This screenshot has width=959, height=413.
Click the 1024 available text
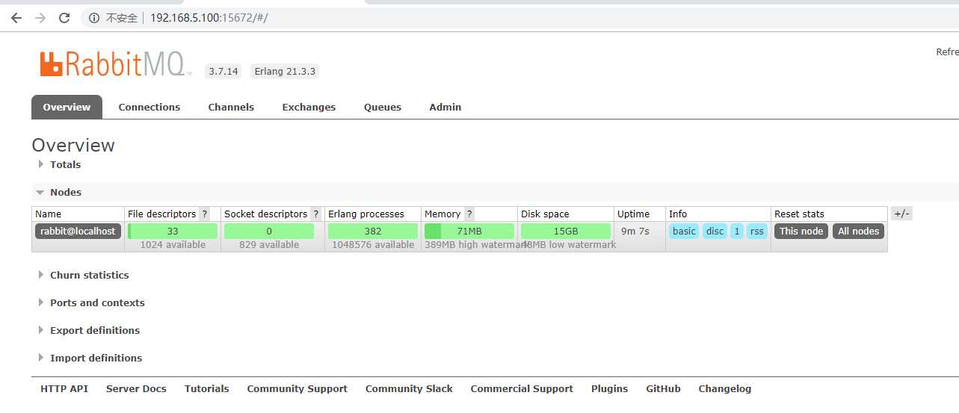(173, 245)
